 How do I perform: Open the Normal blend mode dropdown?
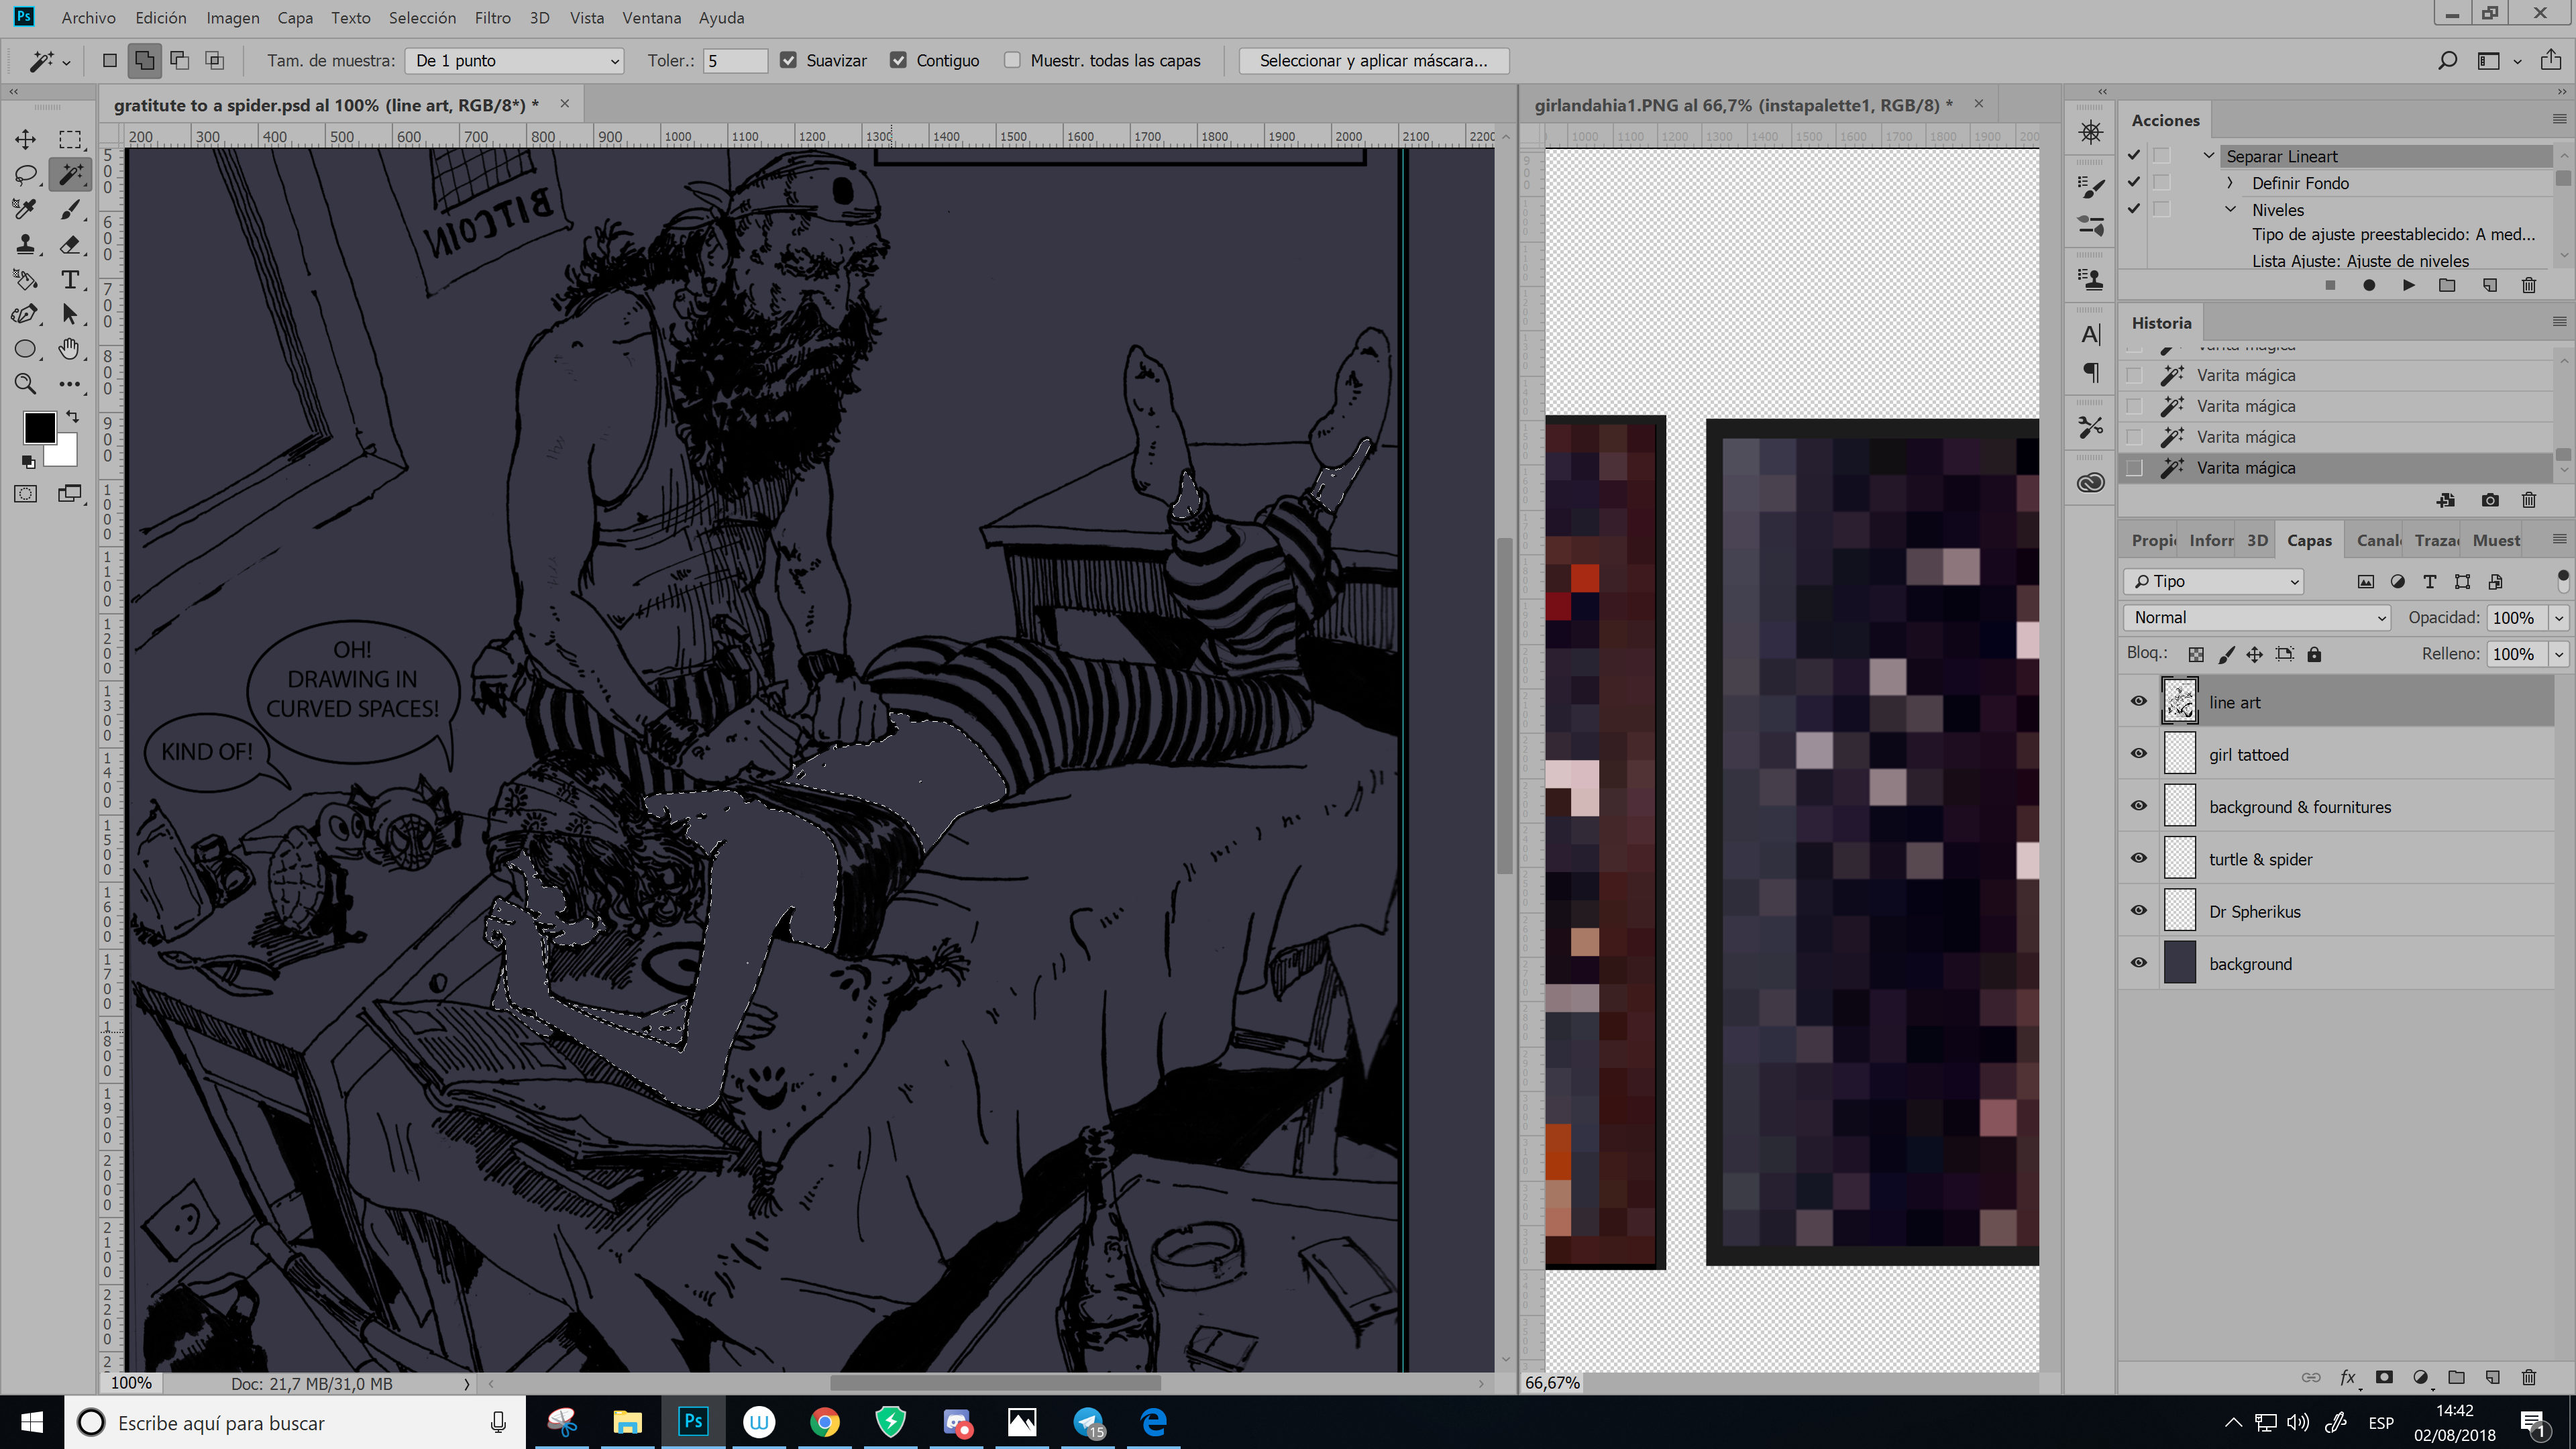2256,618
